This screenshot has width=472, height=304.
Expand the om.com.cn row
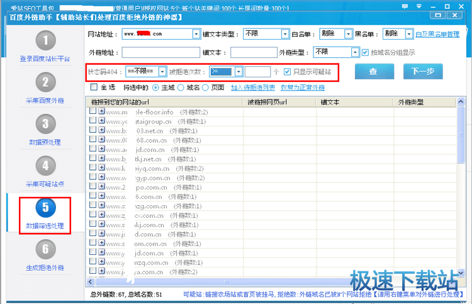101,243
